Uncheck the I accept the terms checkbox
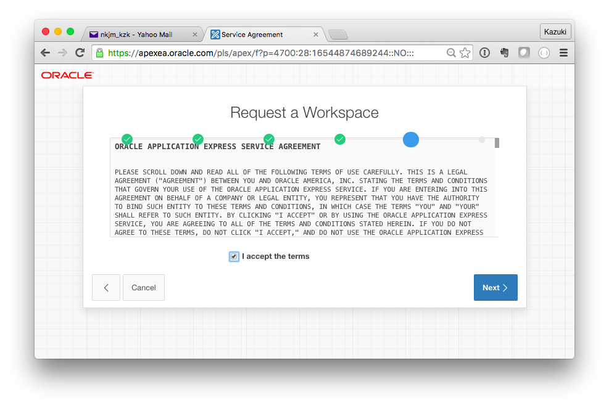Screen dimensions: 609x408 point(234,256)
